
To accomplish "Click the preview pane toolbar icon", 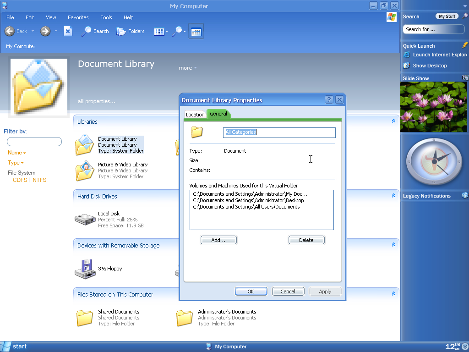I will (x=196, y=32).
